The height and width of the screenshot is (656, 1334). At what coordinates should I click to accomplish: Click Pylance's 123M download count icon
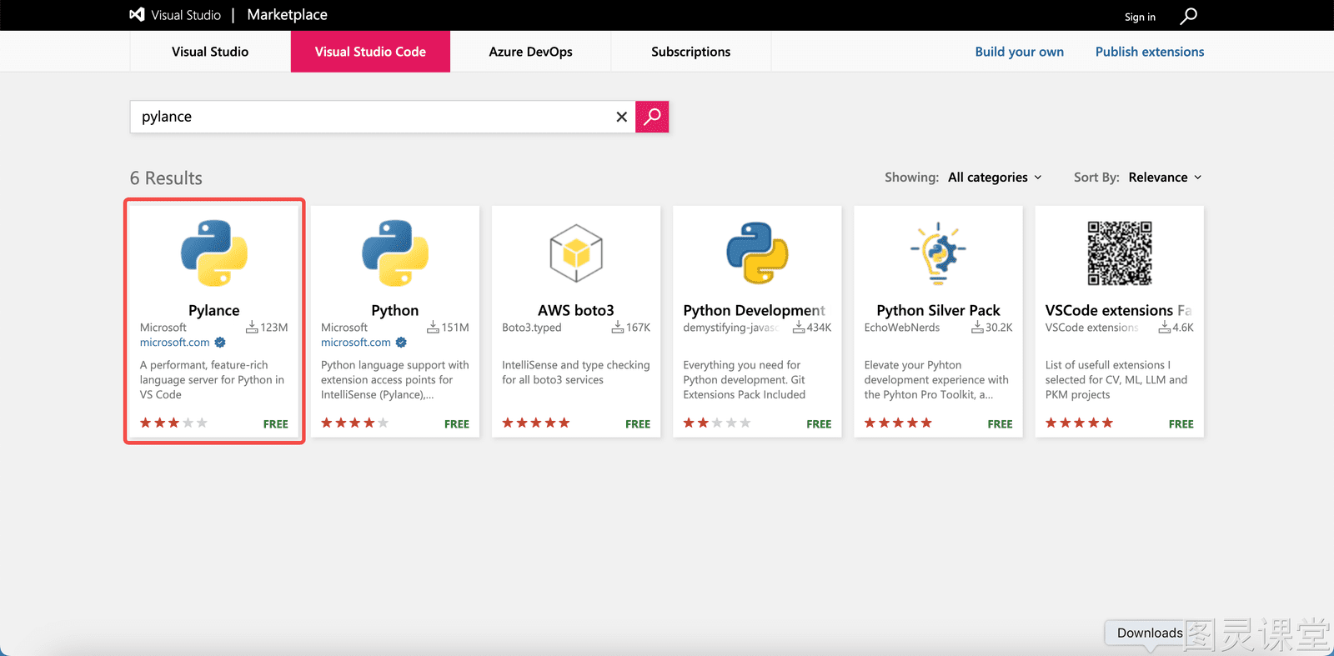click(x=252, y=328)
